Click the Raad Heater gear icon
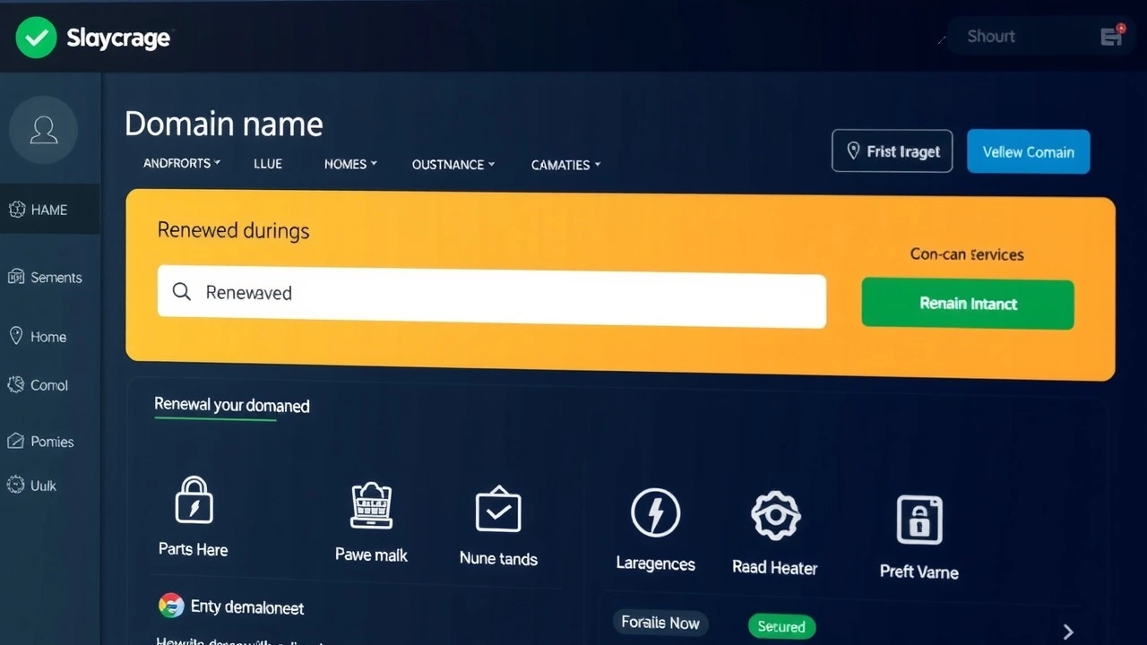1147x645 pixels. tap(774, 516)
